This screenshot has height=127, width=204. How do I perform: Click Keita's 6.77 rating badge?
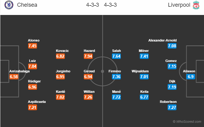(x=144, y=97)
